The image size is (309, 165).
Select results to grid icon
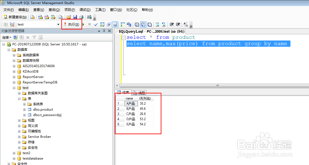(x=143, y=24)
